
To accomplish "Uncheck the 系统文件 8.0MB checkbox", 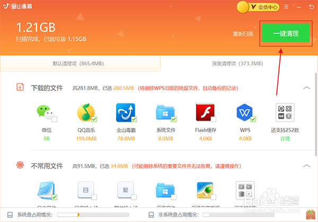I will click(173, 119).
